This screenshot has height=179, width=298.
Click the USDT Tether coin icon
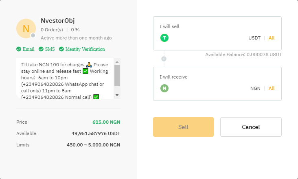pos(164,38)
